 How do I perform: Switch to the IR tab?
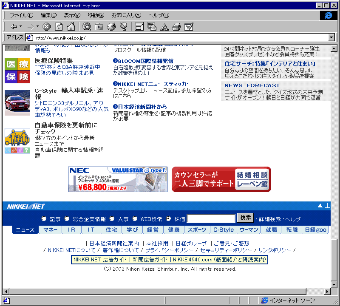(x=71, y=230)
